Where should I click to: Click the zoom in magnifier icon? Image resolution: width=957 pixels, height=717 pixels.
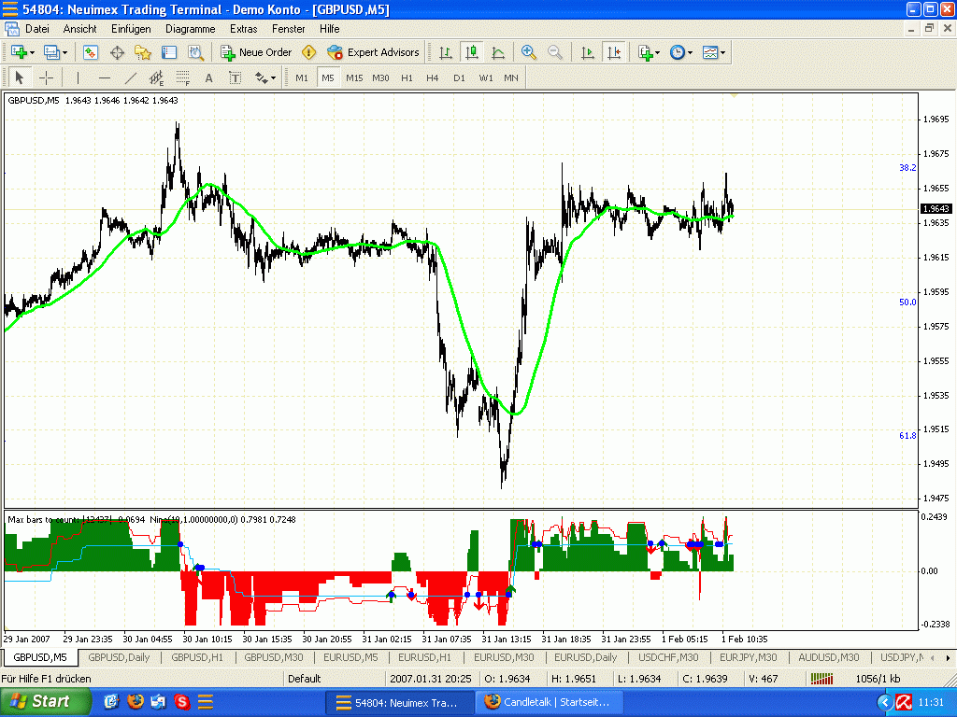(529, 52)
